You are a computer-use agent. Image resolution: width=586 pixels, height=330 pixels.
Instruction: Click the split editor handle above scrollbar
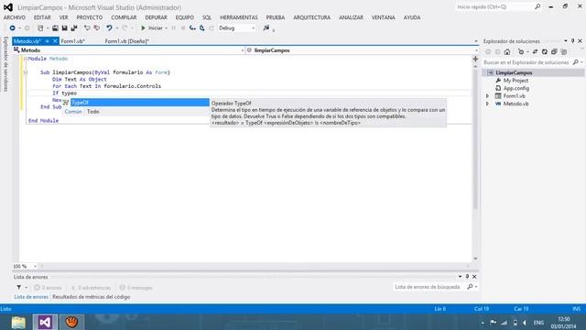[475, 59]
